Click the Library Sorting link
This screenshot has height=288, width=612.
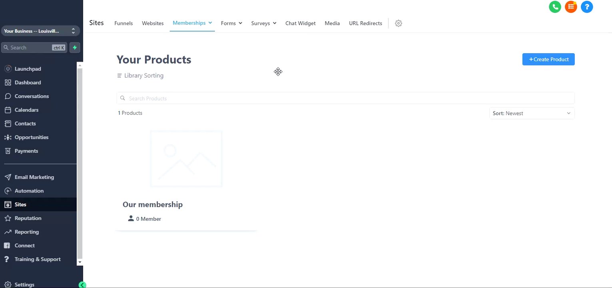(144, 76)
